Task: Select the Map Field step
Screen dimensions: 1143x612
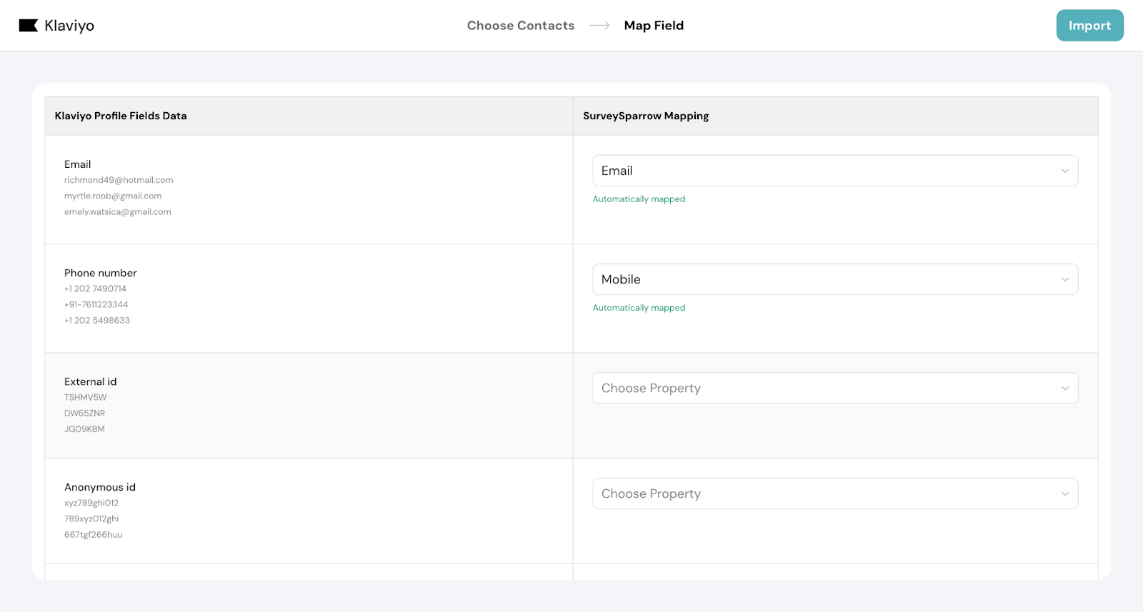Action: (x=654, y=26)
